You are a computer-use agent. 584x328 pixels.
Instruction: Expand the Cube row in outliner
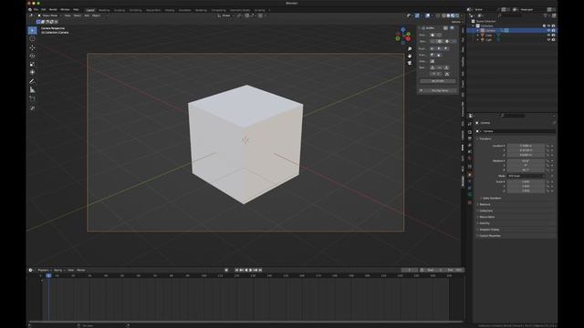478,35
